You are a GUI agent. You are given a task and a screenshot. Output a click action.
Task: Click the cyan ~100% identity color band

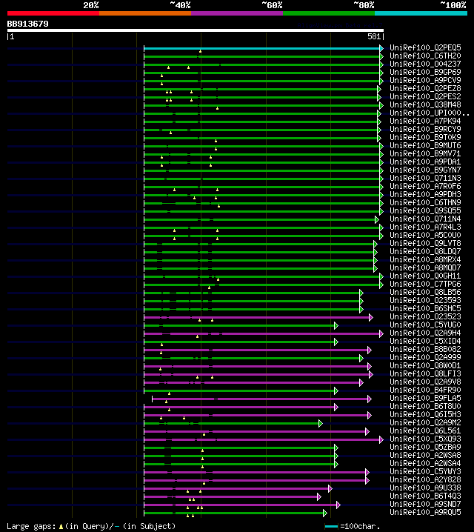click(421, 13)
